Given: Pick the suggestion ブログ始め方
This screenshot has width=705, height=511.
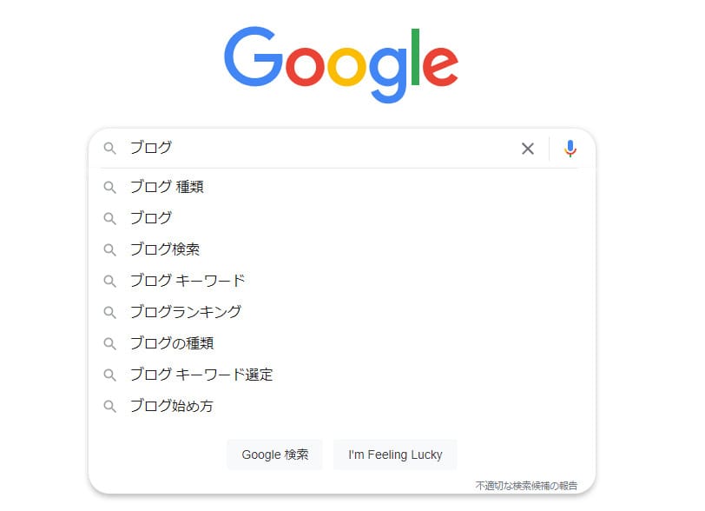Looking at the screenshot, I should tap(342, 406).
